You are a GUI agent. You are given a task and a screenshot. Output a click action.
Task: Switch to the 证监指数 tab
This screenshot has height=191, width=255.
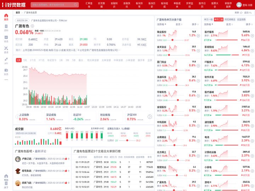(x=241, y=19)
